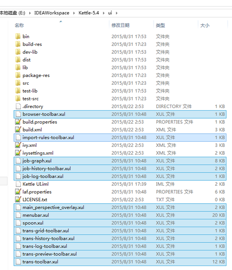Go to 本地磁盘 (E:) in address bar
This screenshot has height=270, width=232.
point(13,13)
